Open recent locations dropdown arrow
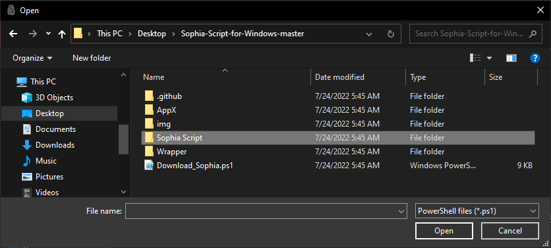This screenshot has height=248, width=551. click(x=49, y=34)
